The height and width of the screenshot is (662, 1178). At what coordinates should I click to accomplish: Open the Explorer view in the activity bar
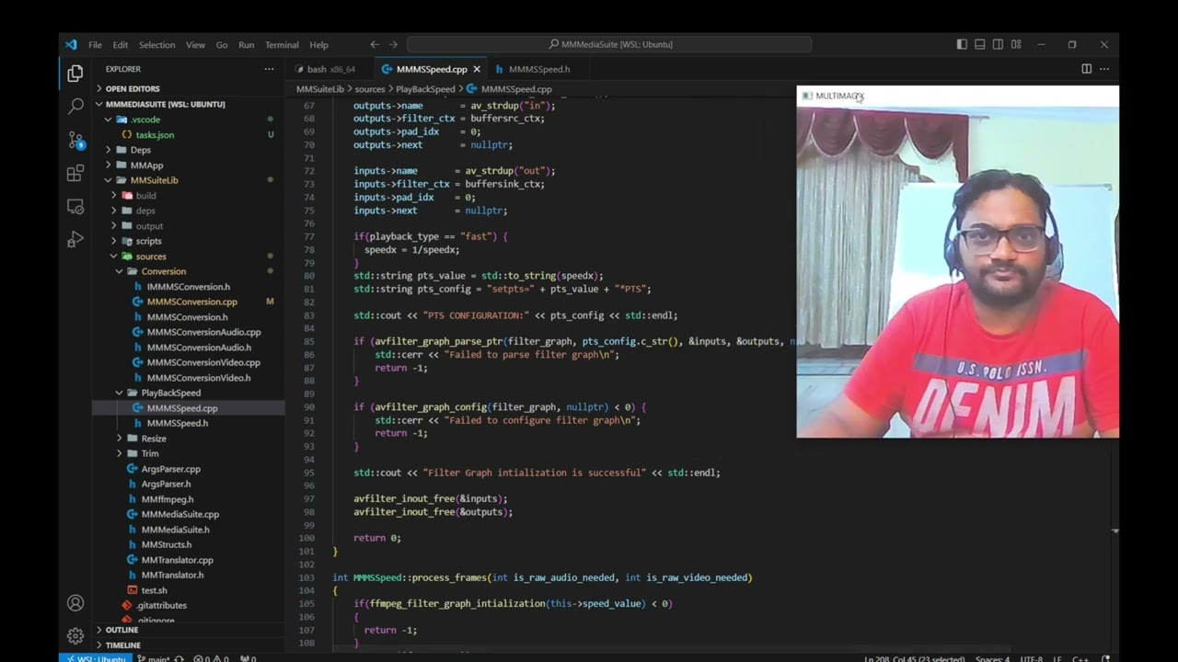pyautogui.click(x=75, y=73)
